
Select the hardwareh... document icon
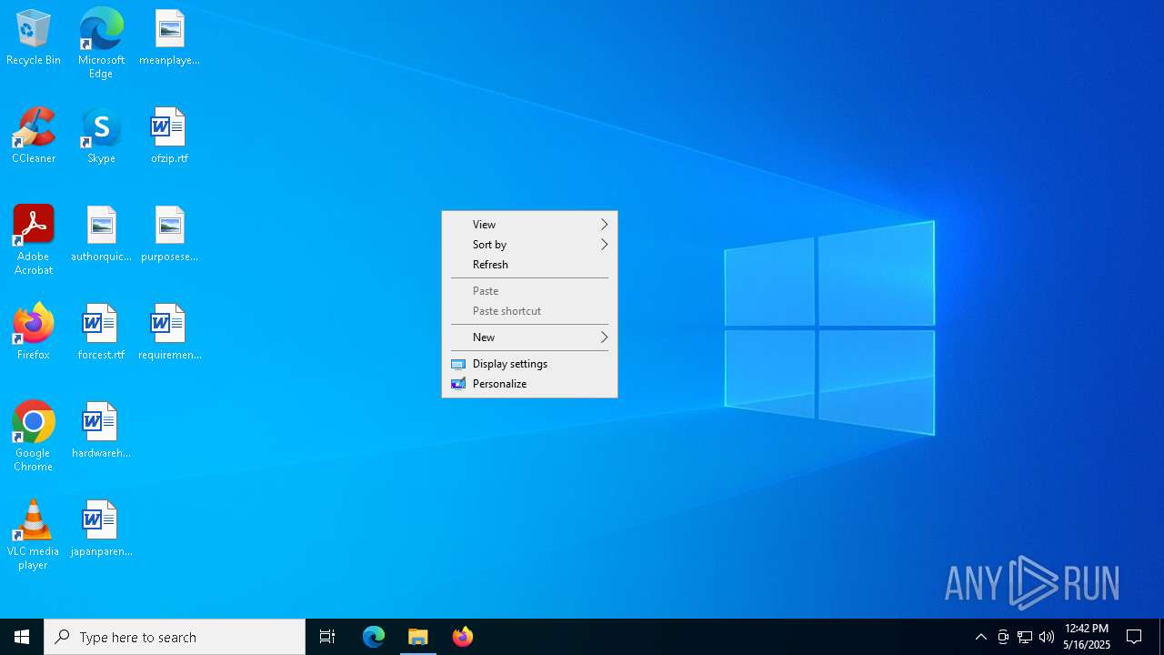[x=101, y=431]
